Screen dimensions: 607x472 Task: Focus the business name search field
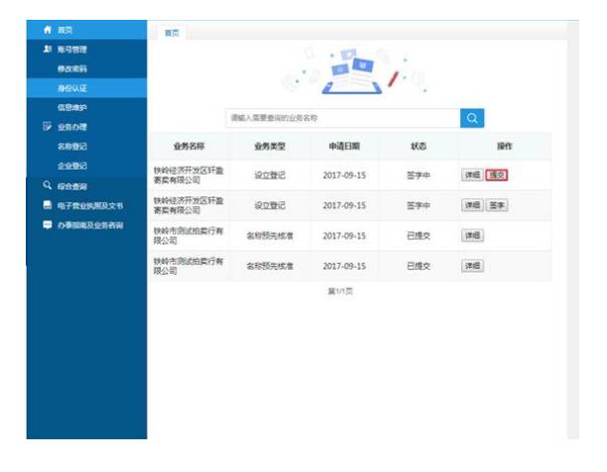point(343,118)
